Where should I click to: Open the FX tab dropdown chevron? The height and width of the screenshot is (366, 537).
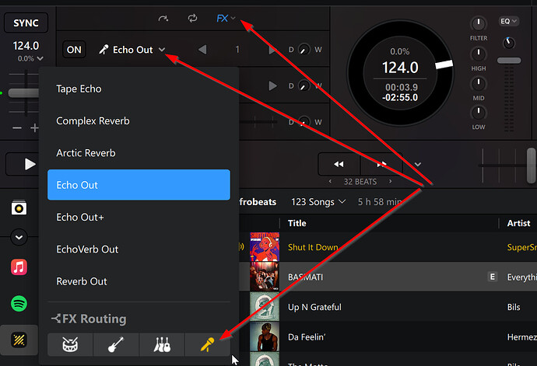tap(233, 18)
